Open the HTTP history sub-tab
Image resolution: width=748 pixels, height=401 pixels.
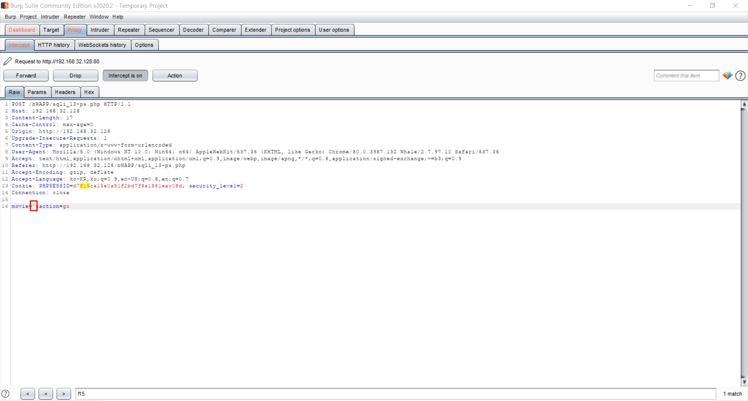[54, 45]
